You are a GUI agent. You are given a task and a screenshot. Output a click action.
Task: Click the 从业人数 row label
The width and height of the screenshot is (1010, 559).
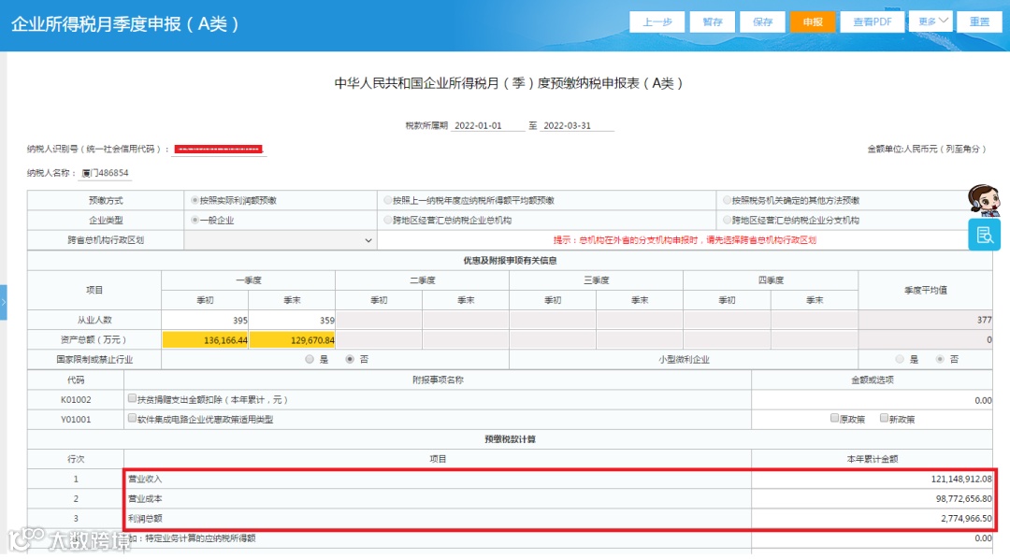pyautogui.click(x=94, y=320)
